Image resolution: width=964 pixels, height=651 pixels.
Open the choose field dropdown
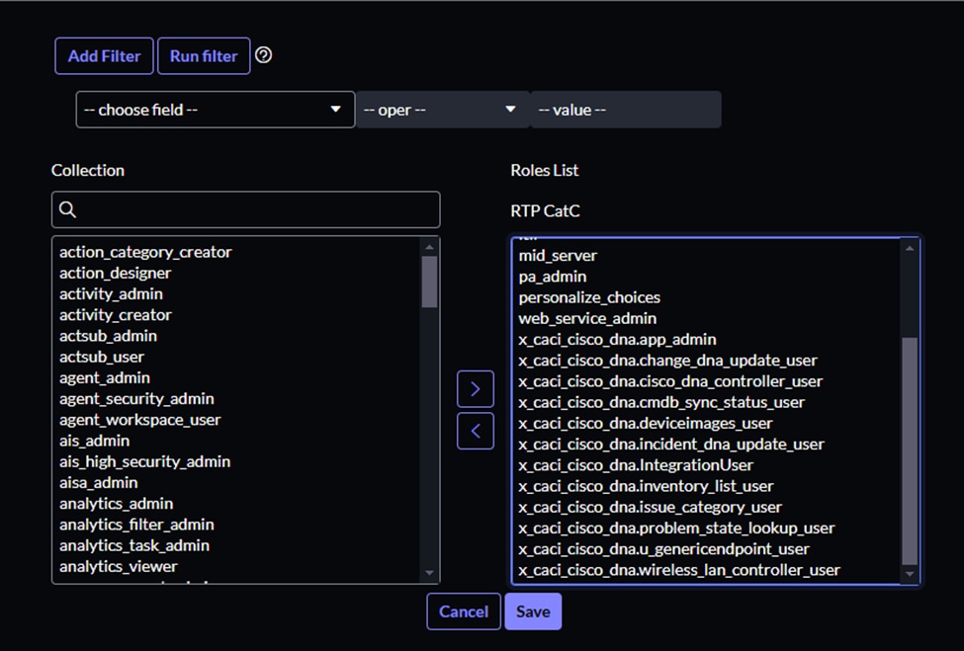[x=215, y=110]
